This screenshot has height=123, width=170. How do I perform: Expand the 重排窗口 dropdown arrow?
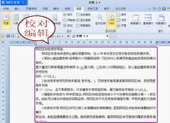click(x=148, y=26)
